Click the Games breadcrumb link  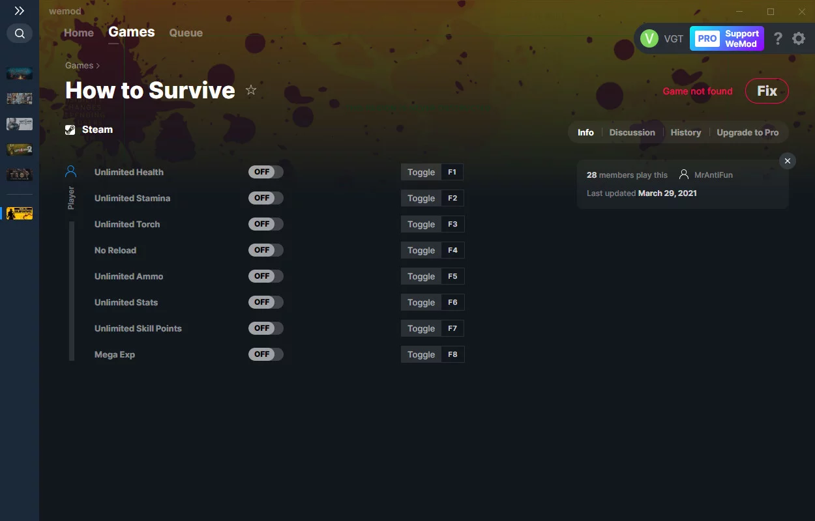coord(80,65)
